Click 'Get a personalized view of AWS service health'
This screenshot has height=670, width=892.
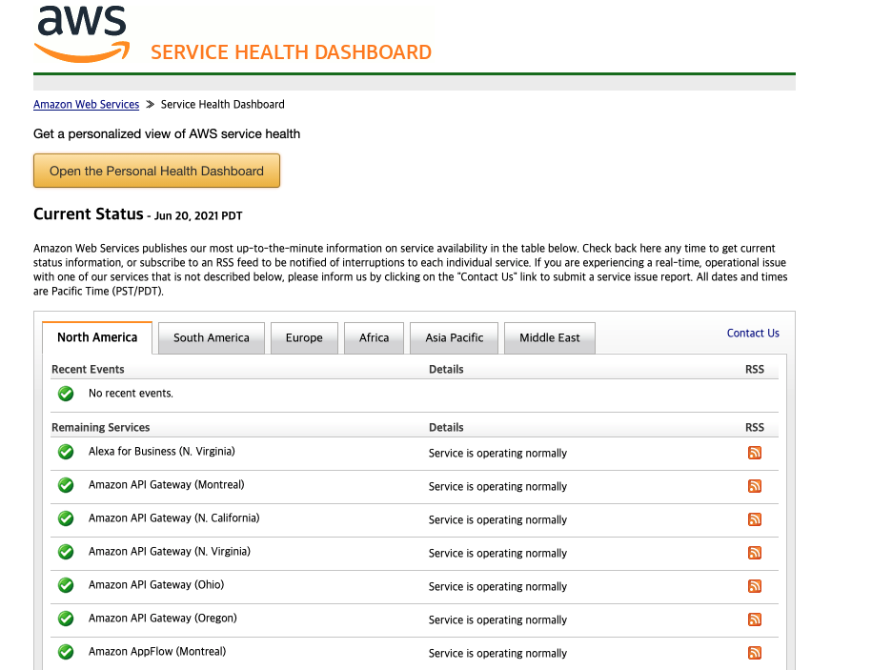point(167,134)
